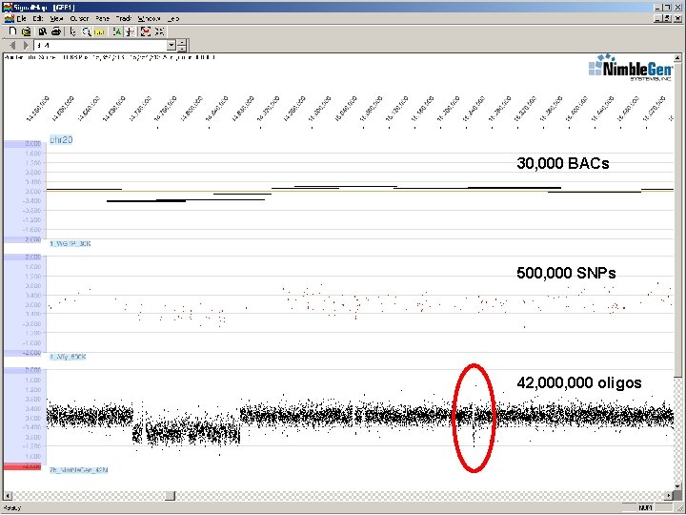
Task: Click the New document toolbar icon
Action: pyautogui.click(x=12, y=31)
